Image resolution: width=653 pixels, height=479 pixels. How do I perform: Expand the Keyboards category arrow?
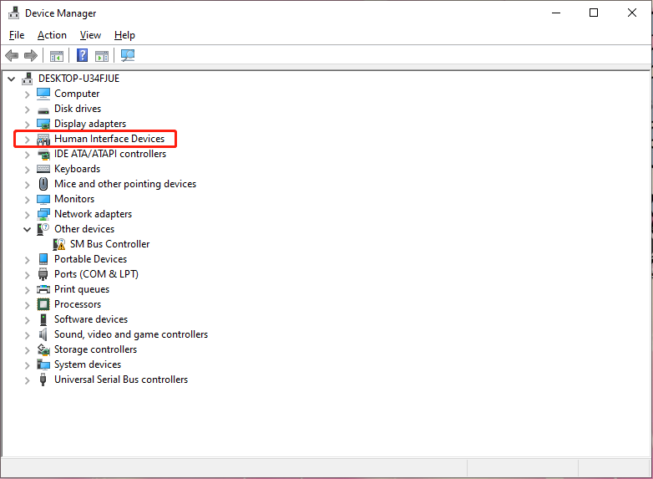[27, 169]
